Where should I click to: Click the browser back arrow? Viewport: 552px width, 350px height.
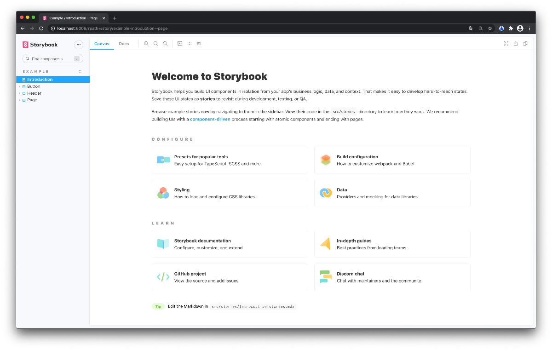pos(23,29)
